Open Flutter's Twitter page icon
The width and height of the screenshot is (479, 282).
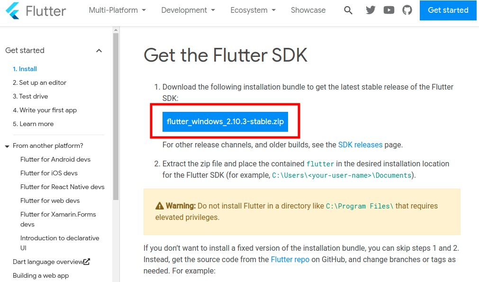[371, 10]
